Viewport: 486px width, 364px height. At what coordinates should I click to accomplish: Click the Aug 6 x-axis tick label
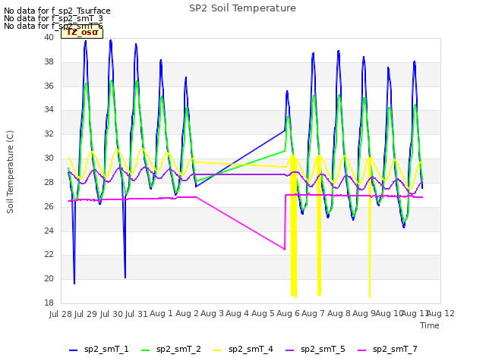pos(289,314)
